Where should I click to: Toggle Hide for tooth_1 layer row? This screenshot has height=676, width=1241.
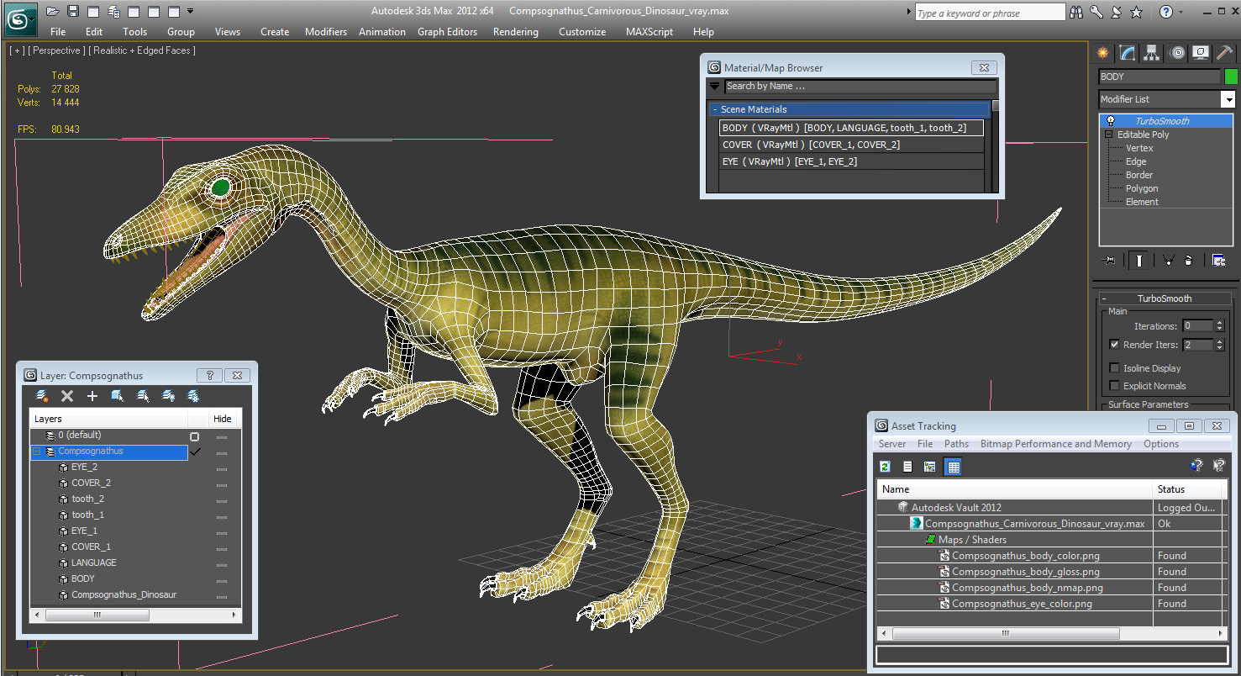click(222, 516)
